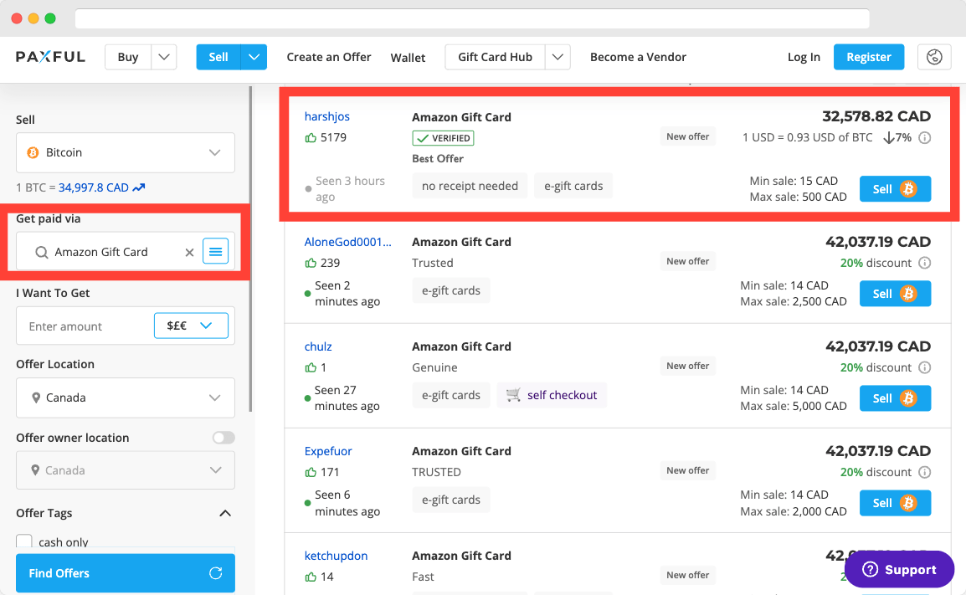
Task: Click the BTC price trend arrow icon
Action: pos(136,187)
